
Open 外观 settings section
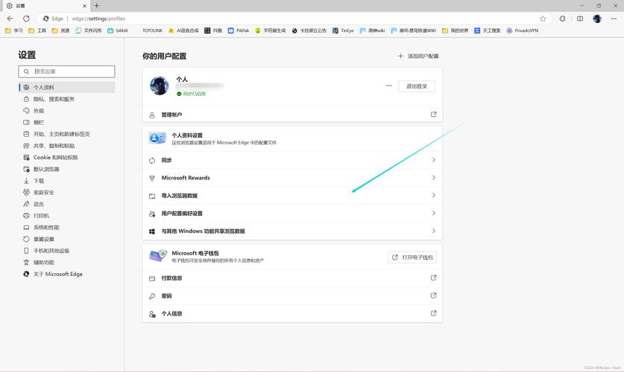67,111
